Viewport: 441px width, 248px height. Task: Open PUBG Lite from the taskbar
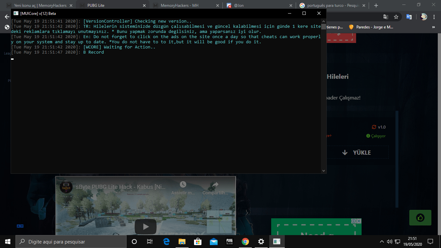coord(230,242)
